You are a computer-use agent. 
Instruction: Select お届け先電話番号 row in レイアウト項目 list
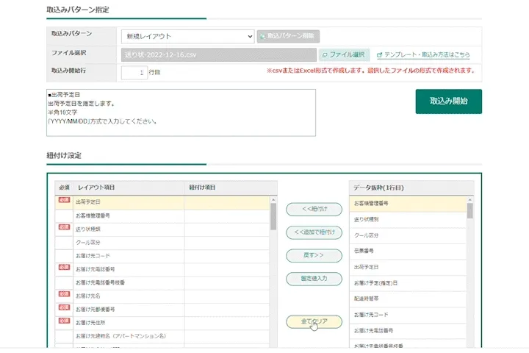point(162,269)
